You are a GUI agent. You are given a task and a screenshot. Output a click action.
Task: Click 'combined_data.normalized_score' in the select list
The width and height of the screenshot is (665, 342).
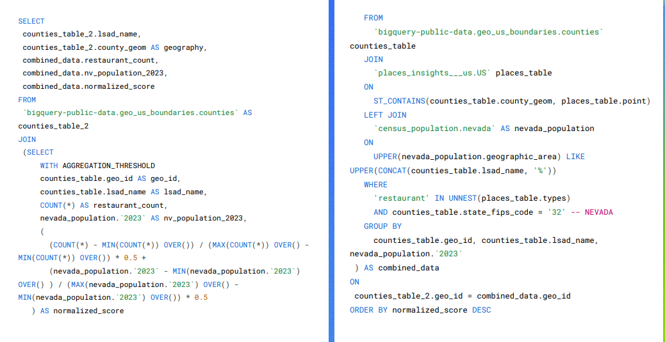pyautogui.click(x=88, y=86)
